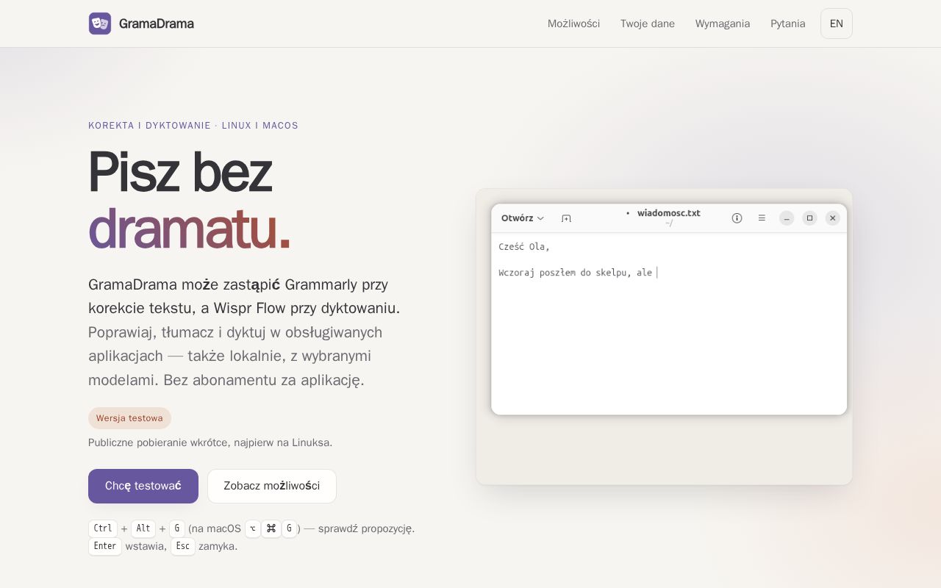
Task: Expand the Otwórz dropdown in the editor window
Action: (523, 218)
